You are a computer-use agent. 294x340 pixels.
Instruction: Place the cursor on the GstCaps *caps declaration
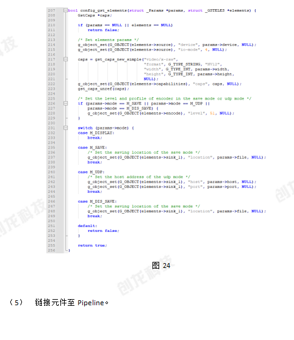pyautogui.click(x=95, y=15)
